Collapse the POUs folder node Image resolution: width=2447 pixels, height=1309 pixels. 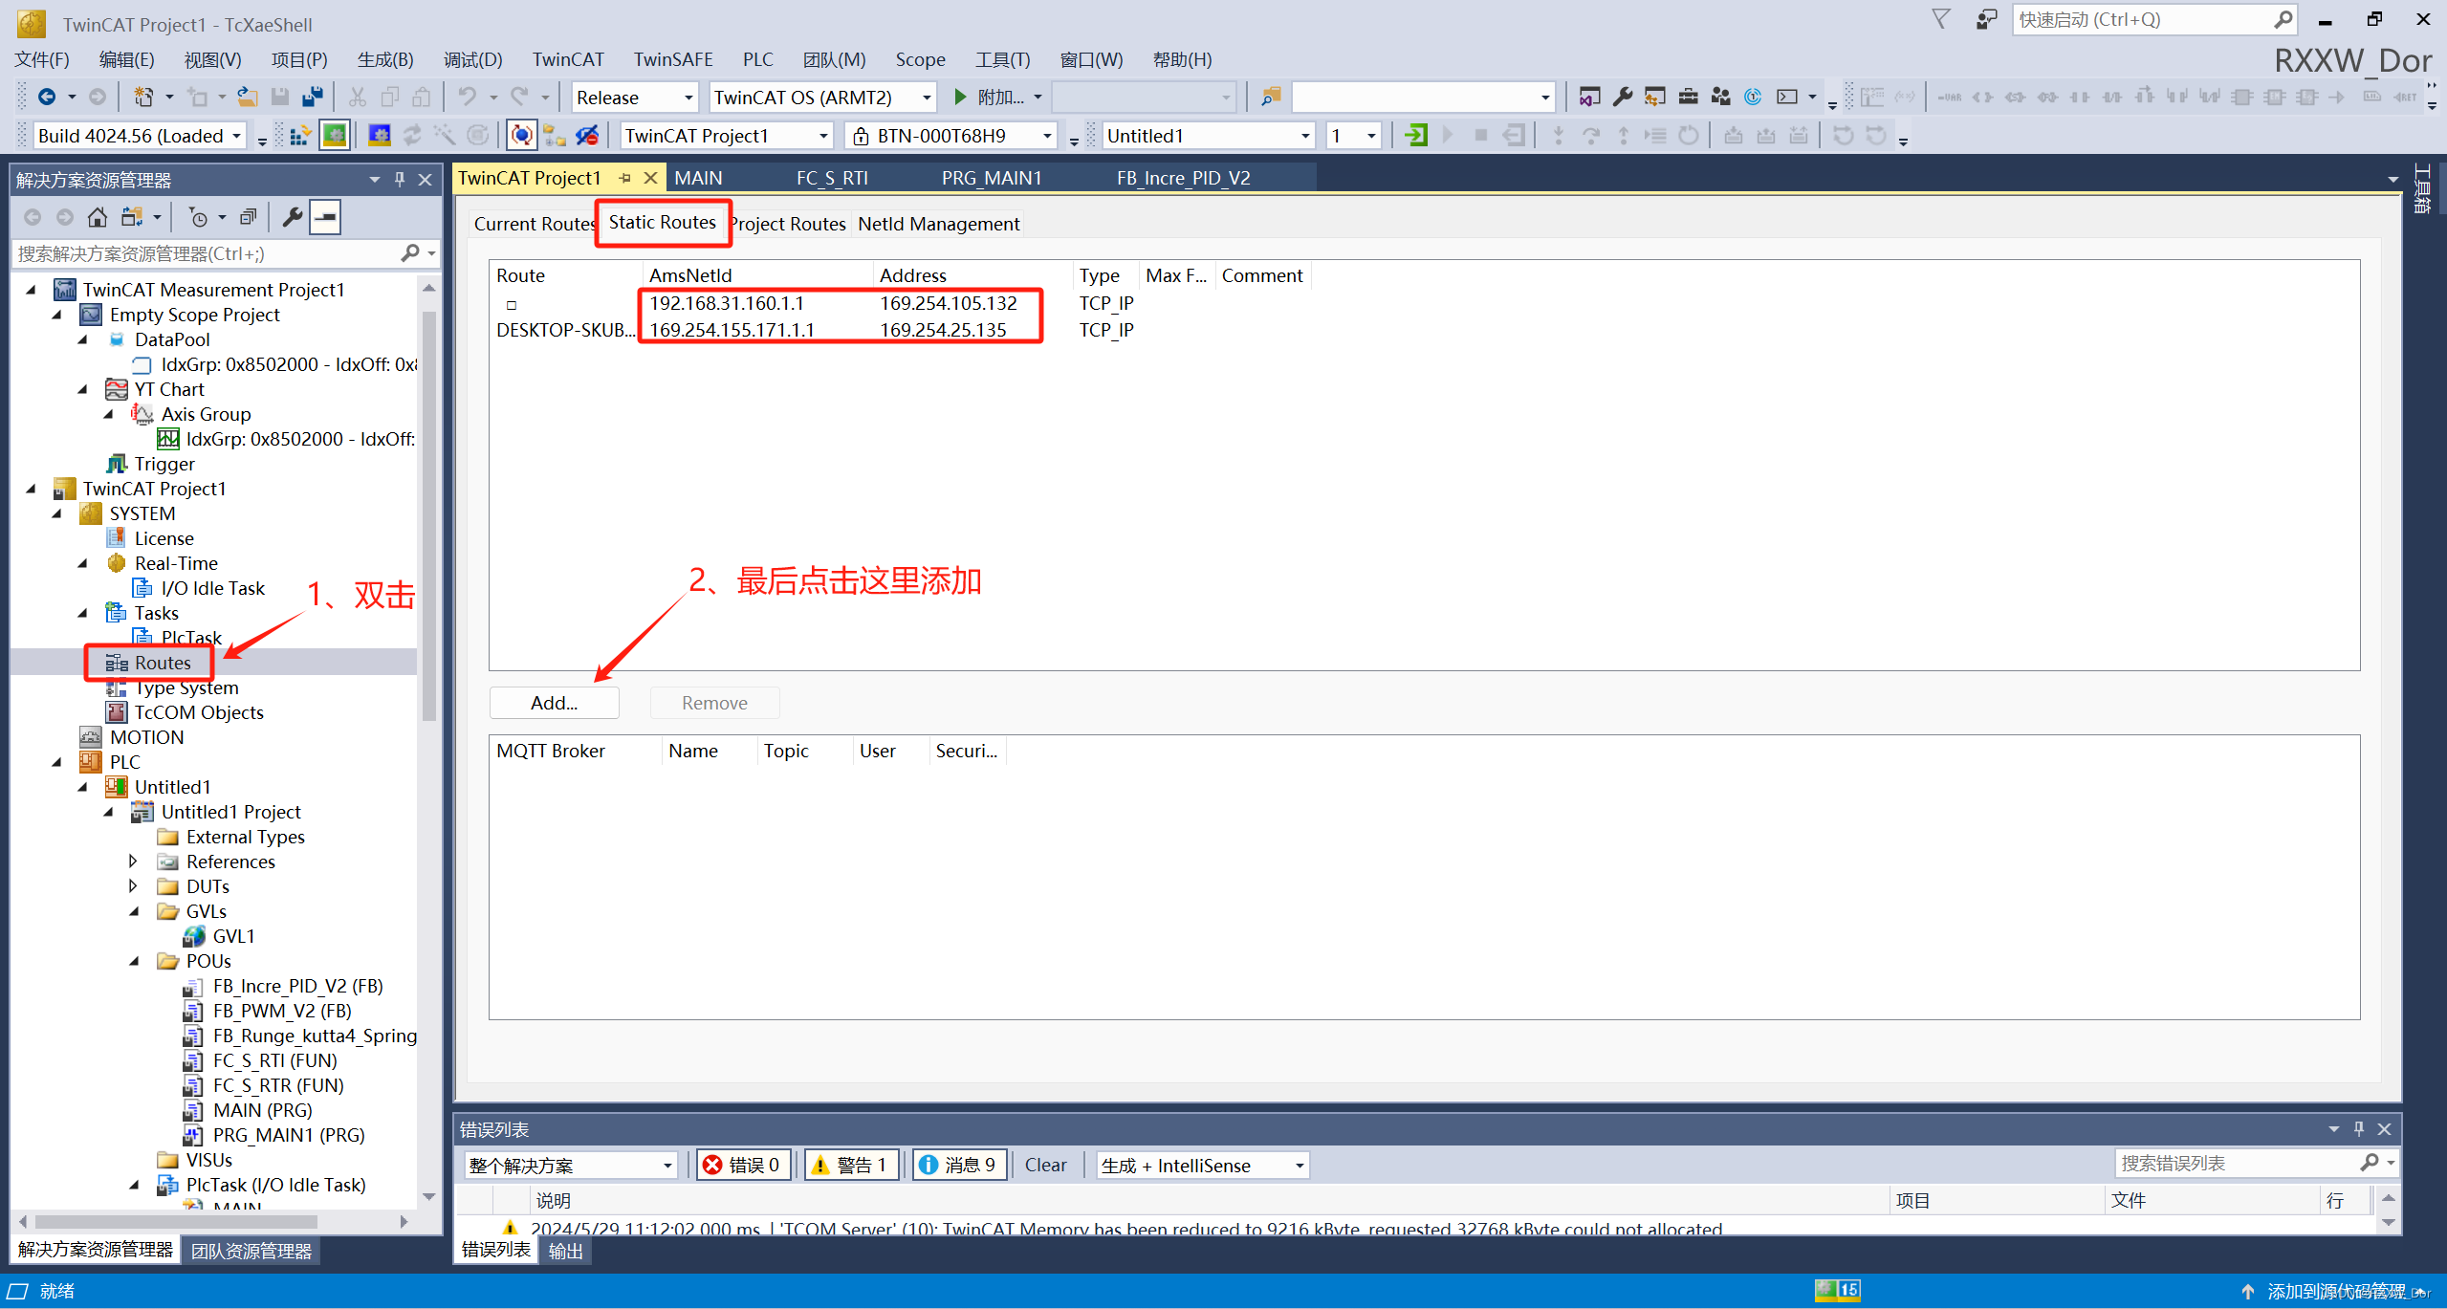(134, 961)
